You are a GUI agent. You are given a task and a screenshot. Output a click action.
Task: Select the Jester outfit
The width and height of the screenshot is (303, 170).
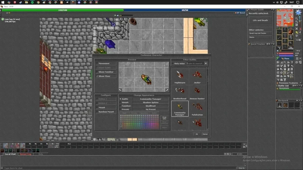[197, 77]
